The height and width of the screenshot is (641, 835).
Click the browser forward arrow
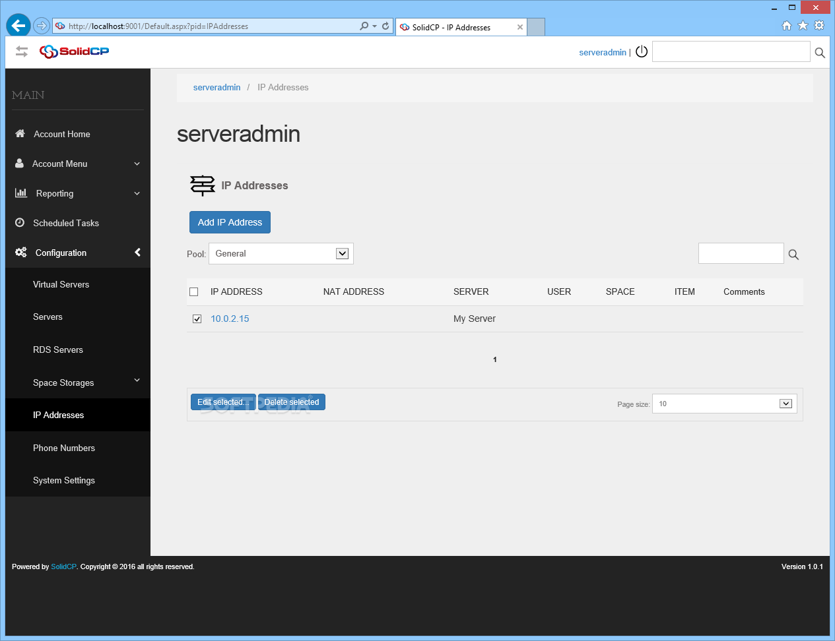(42, 26)
